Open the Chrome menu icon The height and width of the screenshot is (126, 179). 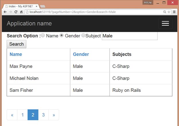click(x=174, y=12)
